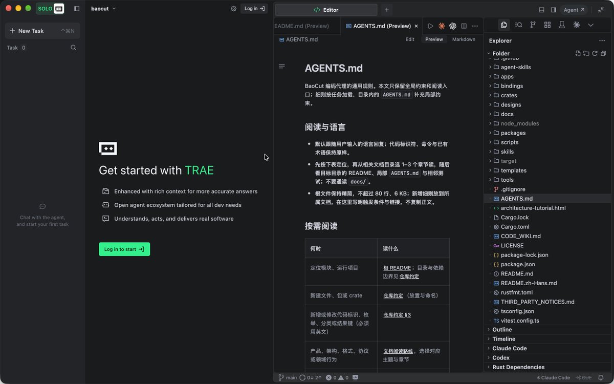Click the status bar icon after the warning count
614x384 pixels.
tap(356, 378)
